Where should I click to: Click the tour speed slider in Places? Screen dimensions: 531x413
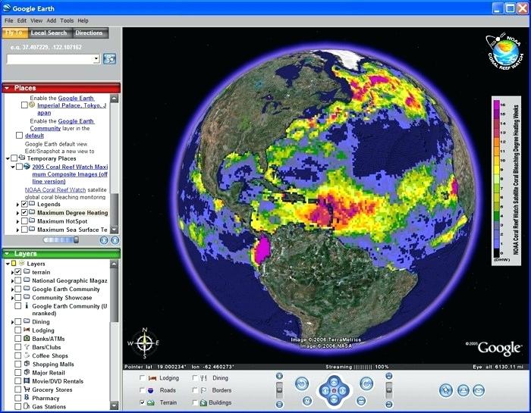coord(61,240)
